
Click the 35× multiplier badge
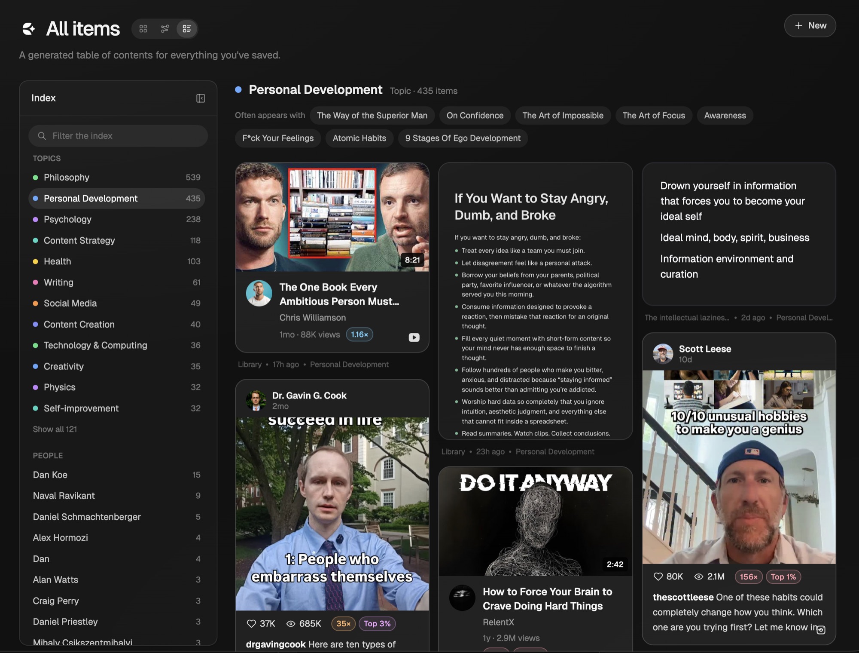(343, 624)
